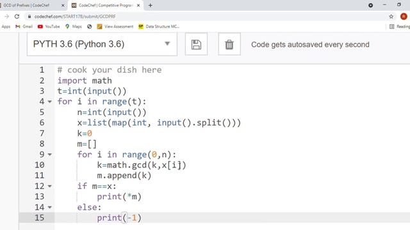
Task: Click on 't=int(input())' code line
Action: (92, 91)
